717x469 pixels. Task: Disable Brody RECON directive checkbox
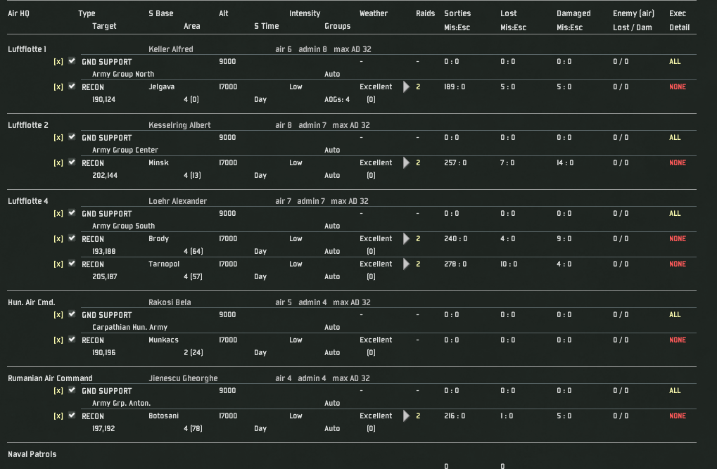72,238
